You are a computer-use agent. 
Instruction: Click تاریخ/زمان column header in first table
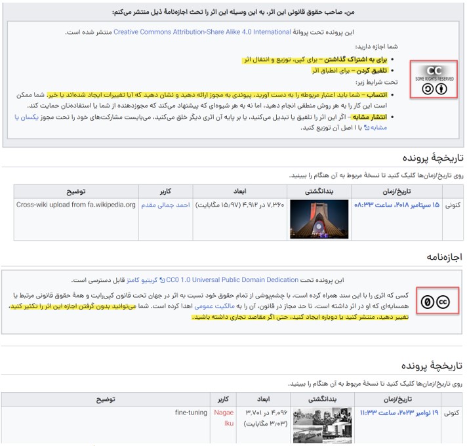click(397, 191)
